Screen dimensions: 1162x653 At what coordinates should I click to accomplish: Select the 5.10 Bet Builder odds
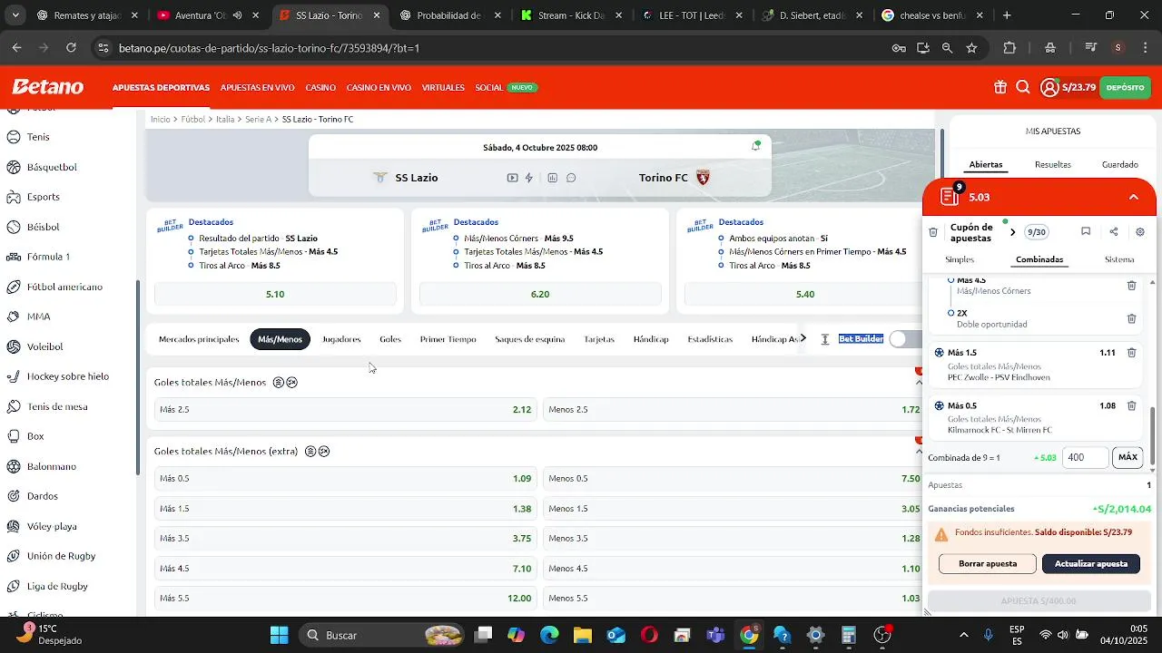point(275,294)
